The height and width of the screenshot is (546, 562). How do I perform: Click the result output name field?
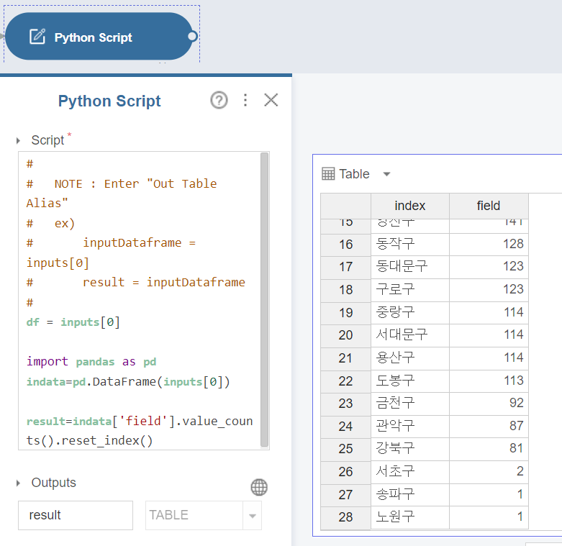75,515
